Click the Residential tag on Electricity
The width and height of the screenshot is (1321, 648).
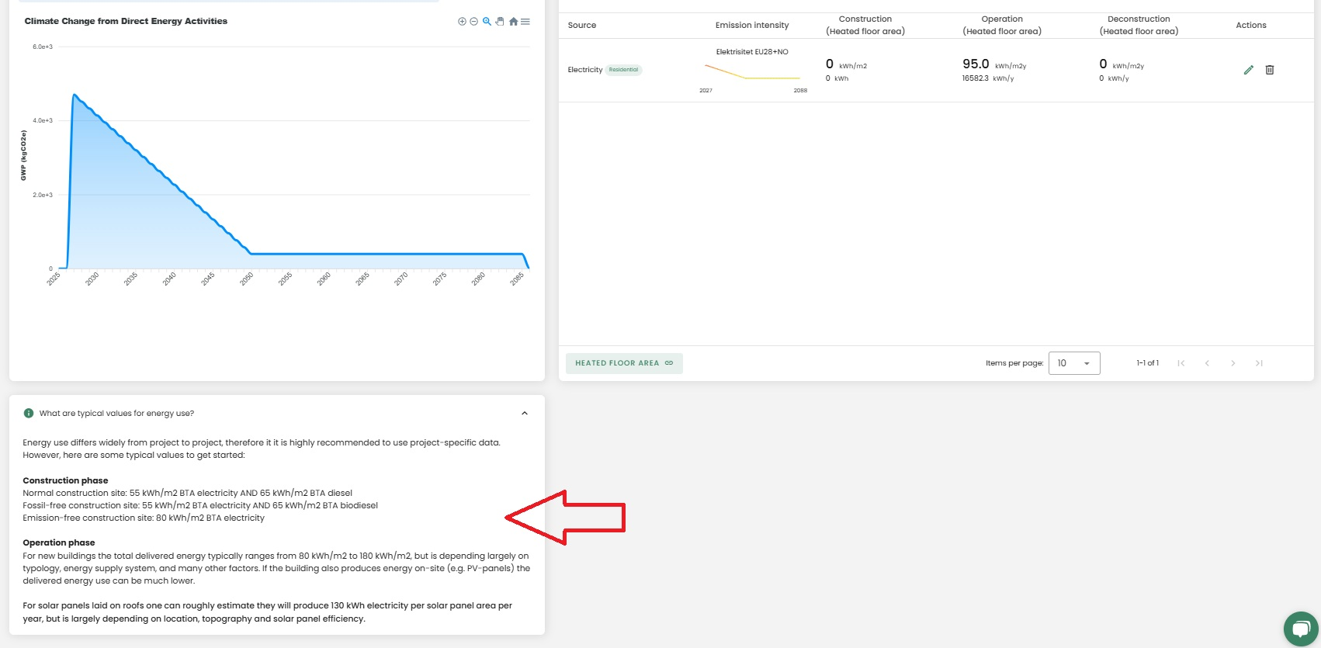click(x=623, y=70)
